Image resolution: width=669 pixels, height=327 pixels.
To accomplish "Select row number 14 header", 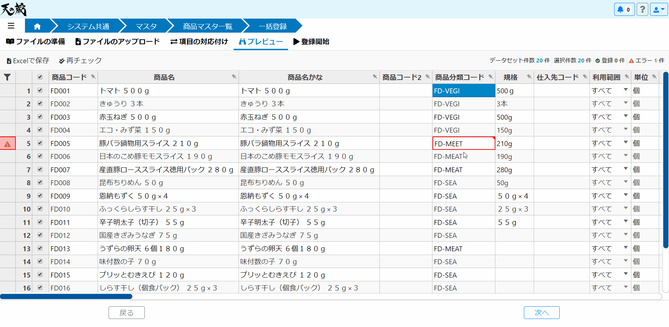I will pyautogui.click(x=24, y=262).
